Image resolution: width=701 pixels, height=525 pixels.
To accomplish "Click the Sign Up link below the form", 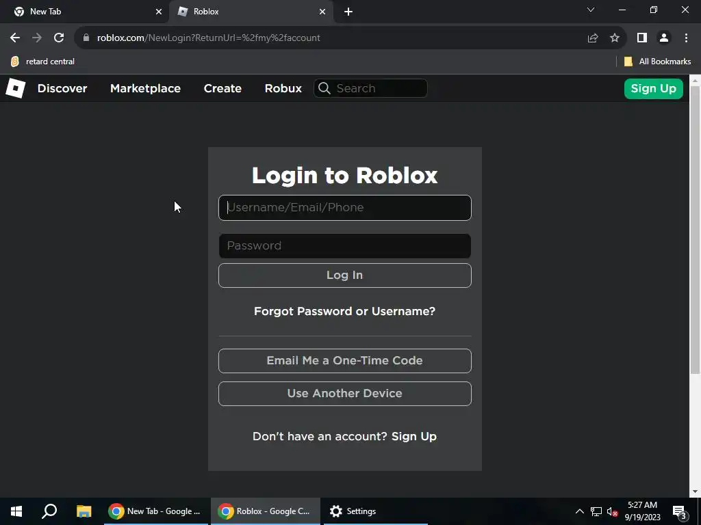I will tap(414, 436).
